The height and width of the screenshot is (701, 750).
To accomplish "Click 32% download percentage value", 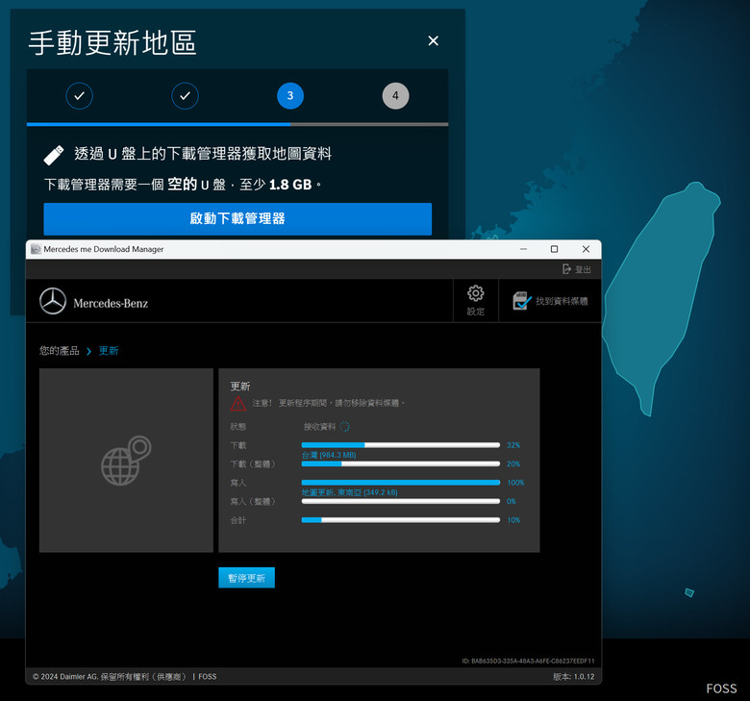I will [x=513, y=445].
